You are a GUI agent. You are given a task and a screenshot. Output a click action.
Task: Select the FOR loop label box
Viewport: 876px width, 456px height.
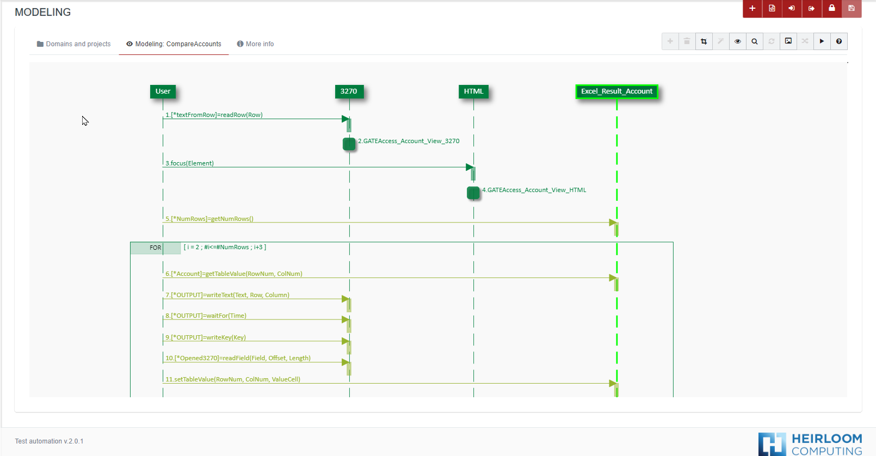pos(155,248)
